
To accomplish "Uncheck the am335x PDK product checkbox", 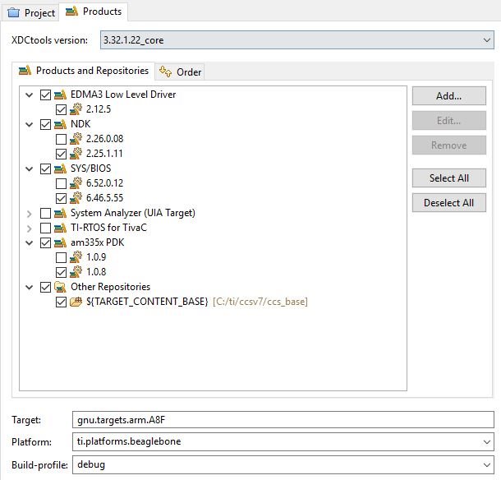I will (x=45, y=243).
